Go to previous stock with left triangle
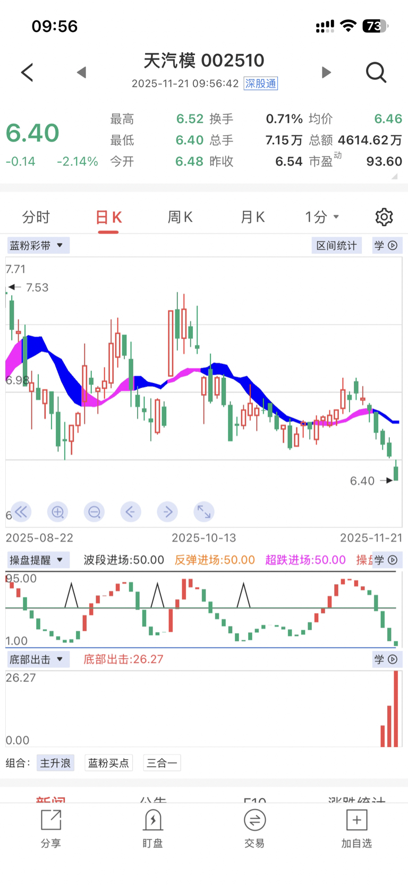The height and width of the screenshot is (885, 408). (81, 72)
